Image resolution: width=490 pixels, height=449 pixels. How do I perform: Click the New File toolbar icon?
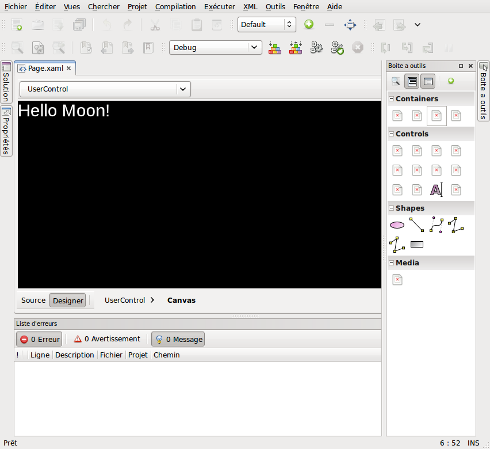17,25
